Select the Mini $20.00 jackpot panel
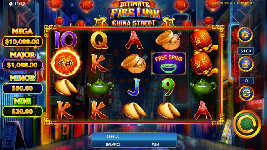 click(x=22, y=107)
